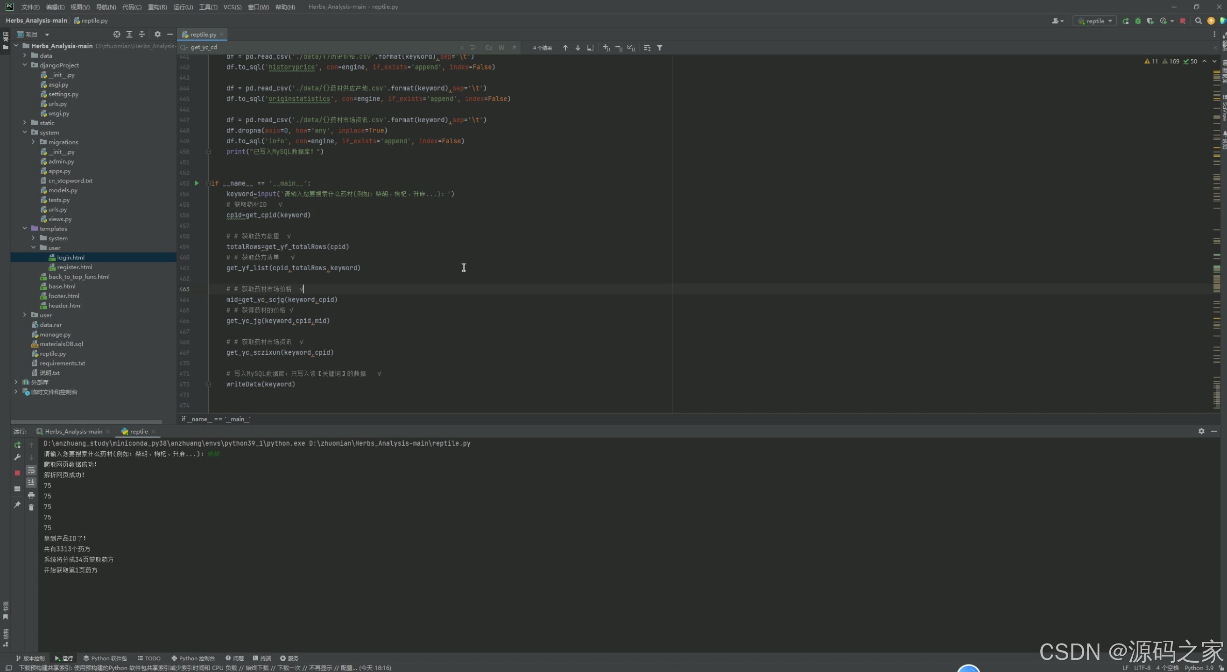
Task: Click the debug bug icon in toolbar
Action: click(x=1138, y=21)
